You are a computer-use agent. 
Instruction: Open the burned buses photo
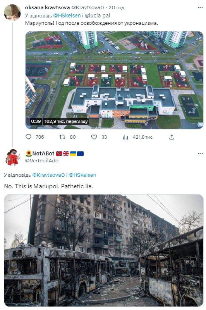[104, 250]
